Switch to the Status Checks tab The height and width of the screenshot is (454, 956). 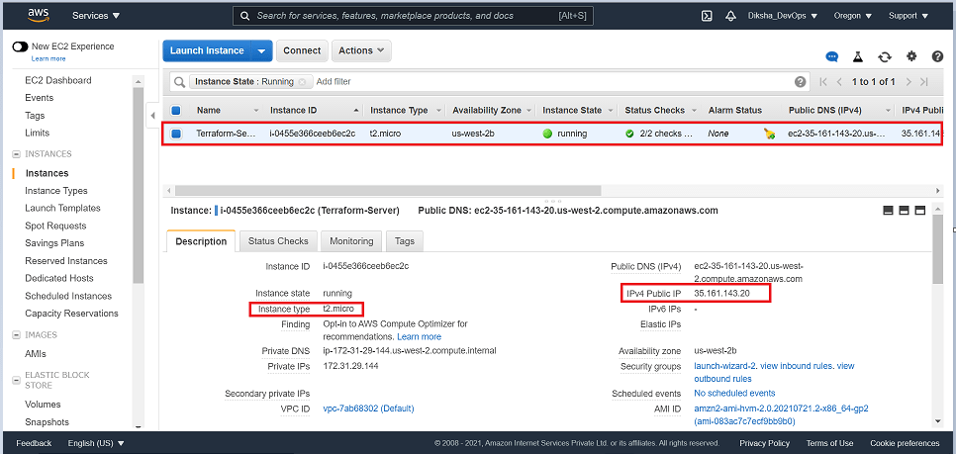point(278,241)
